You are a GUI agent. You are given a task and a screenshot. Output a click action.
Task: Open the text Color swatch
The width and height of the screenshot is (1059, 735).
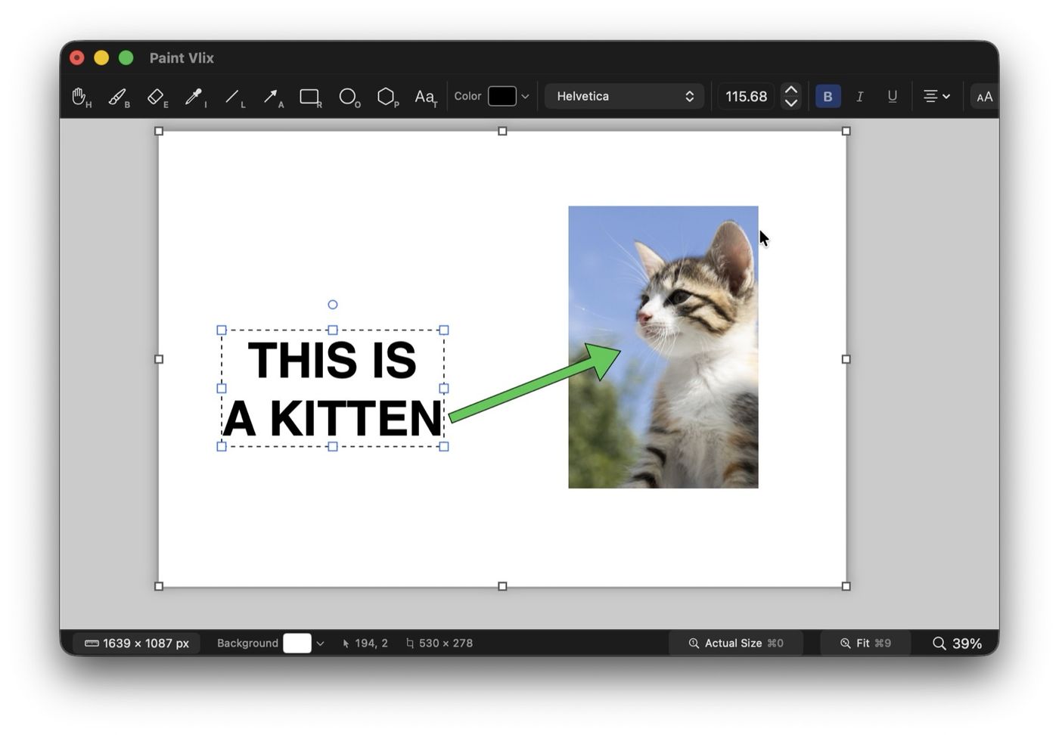(x=502, y=96)
